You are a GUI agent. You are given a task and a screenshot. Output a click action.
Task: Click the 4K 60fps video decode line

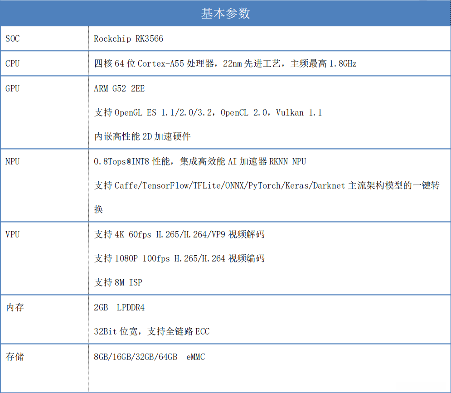(x=179, y=234)
